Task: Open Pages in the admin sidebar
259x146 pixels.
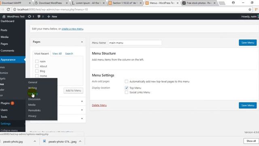Action: (4, 44)
